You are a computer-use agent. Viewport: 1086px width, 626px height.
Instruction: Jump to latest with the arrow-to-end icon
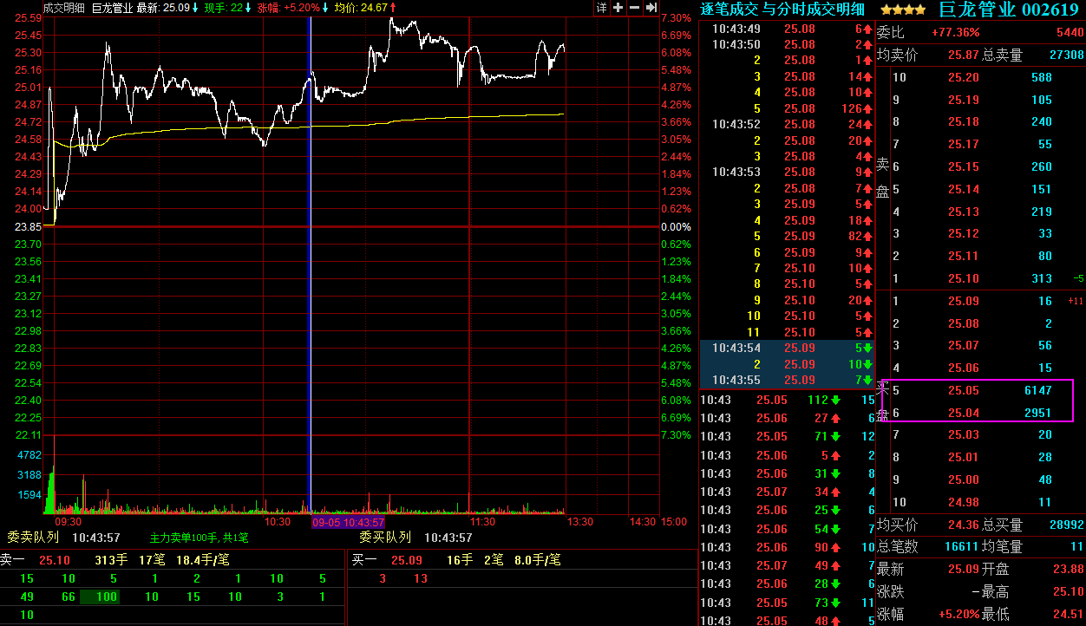(x=651, y=8)
